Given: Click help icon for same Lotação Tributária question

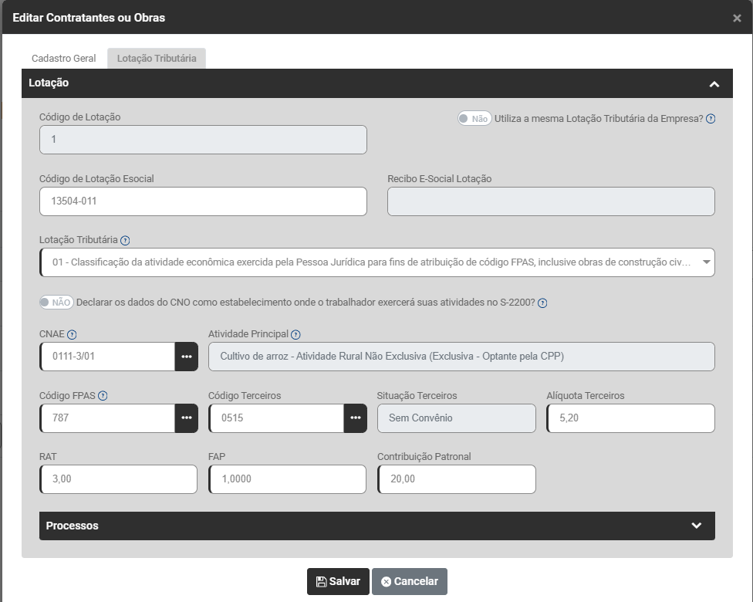Looking at the screenshot, I should coord(711,119).
